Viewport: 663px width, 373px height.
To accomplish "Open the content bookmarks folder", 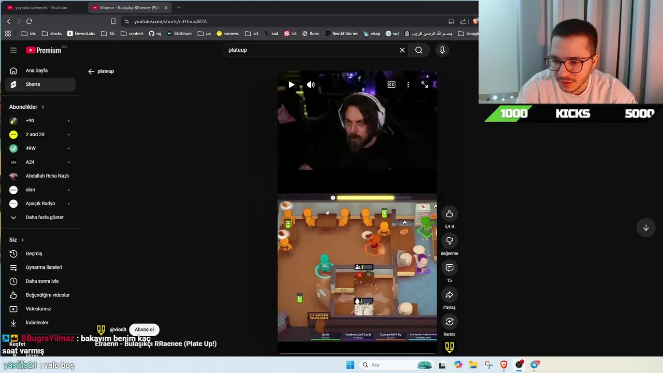I will click(x=132, y=34).
